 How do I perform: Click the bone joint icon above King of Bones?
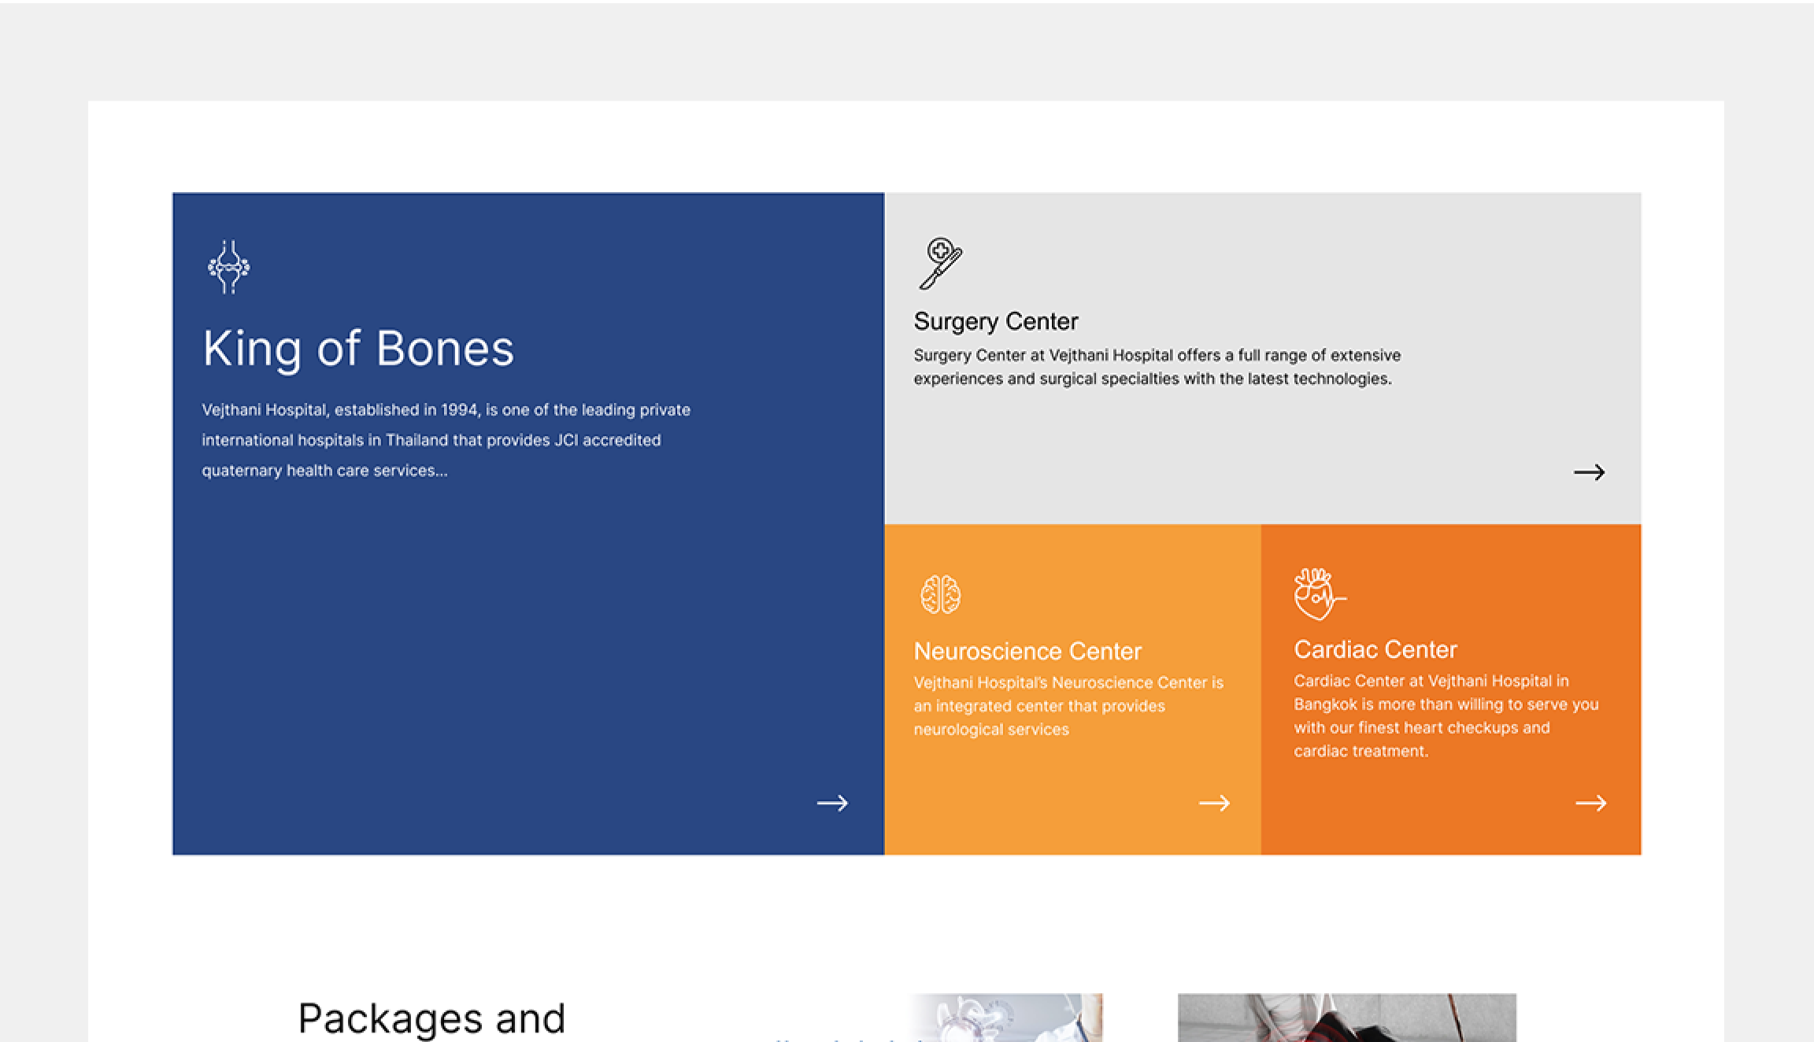click(x=228, y=267)
